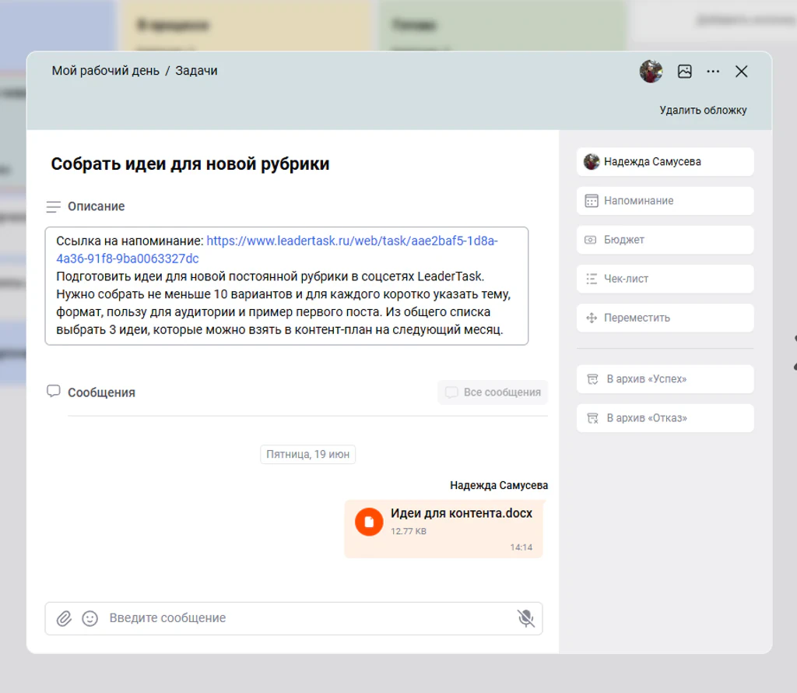Toggle the 'Все сообщения' filter
The width and height of the screenshot is (797, 693).
click(x=493, y=392)
